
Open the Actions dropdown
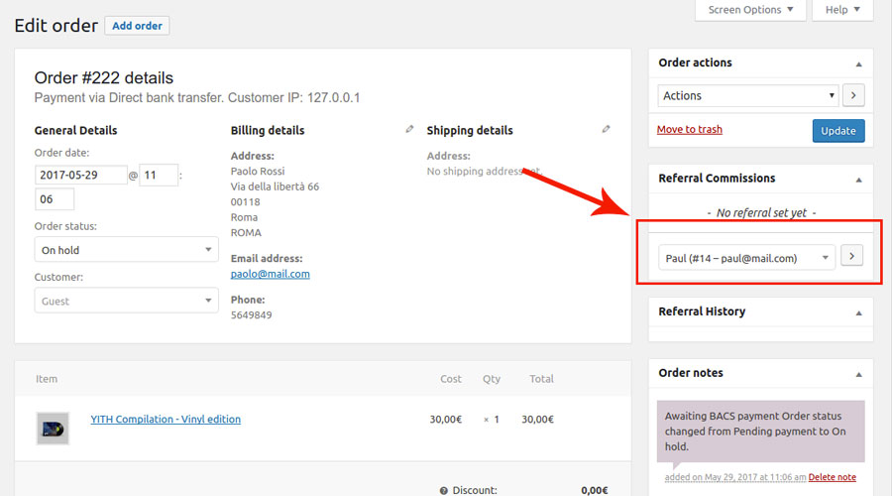(x=748, y=96)
